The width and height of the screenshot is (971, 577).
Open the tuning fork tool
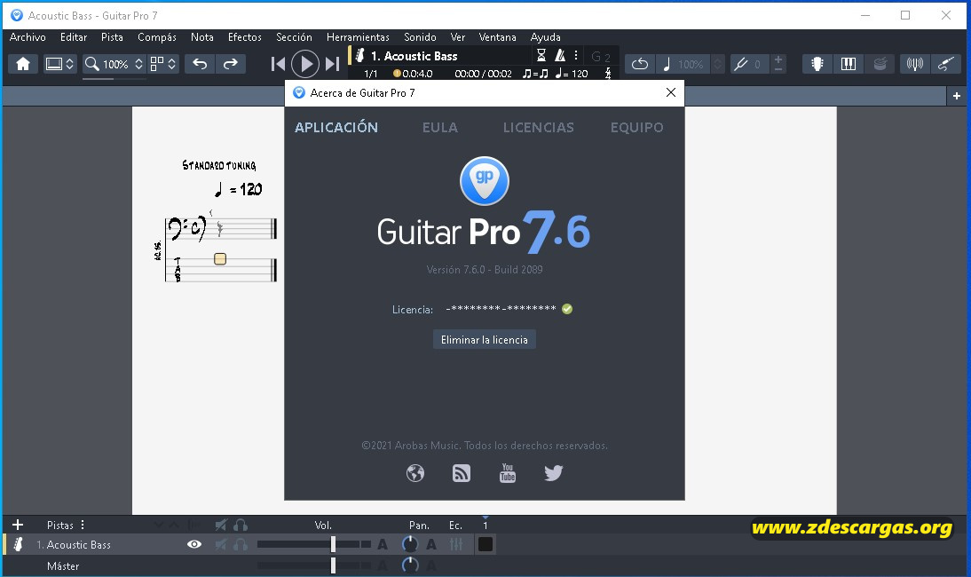click(x=740, y=64)
